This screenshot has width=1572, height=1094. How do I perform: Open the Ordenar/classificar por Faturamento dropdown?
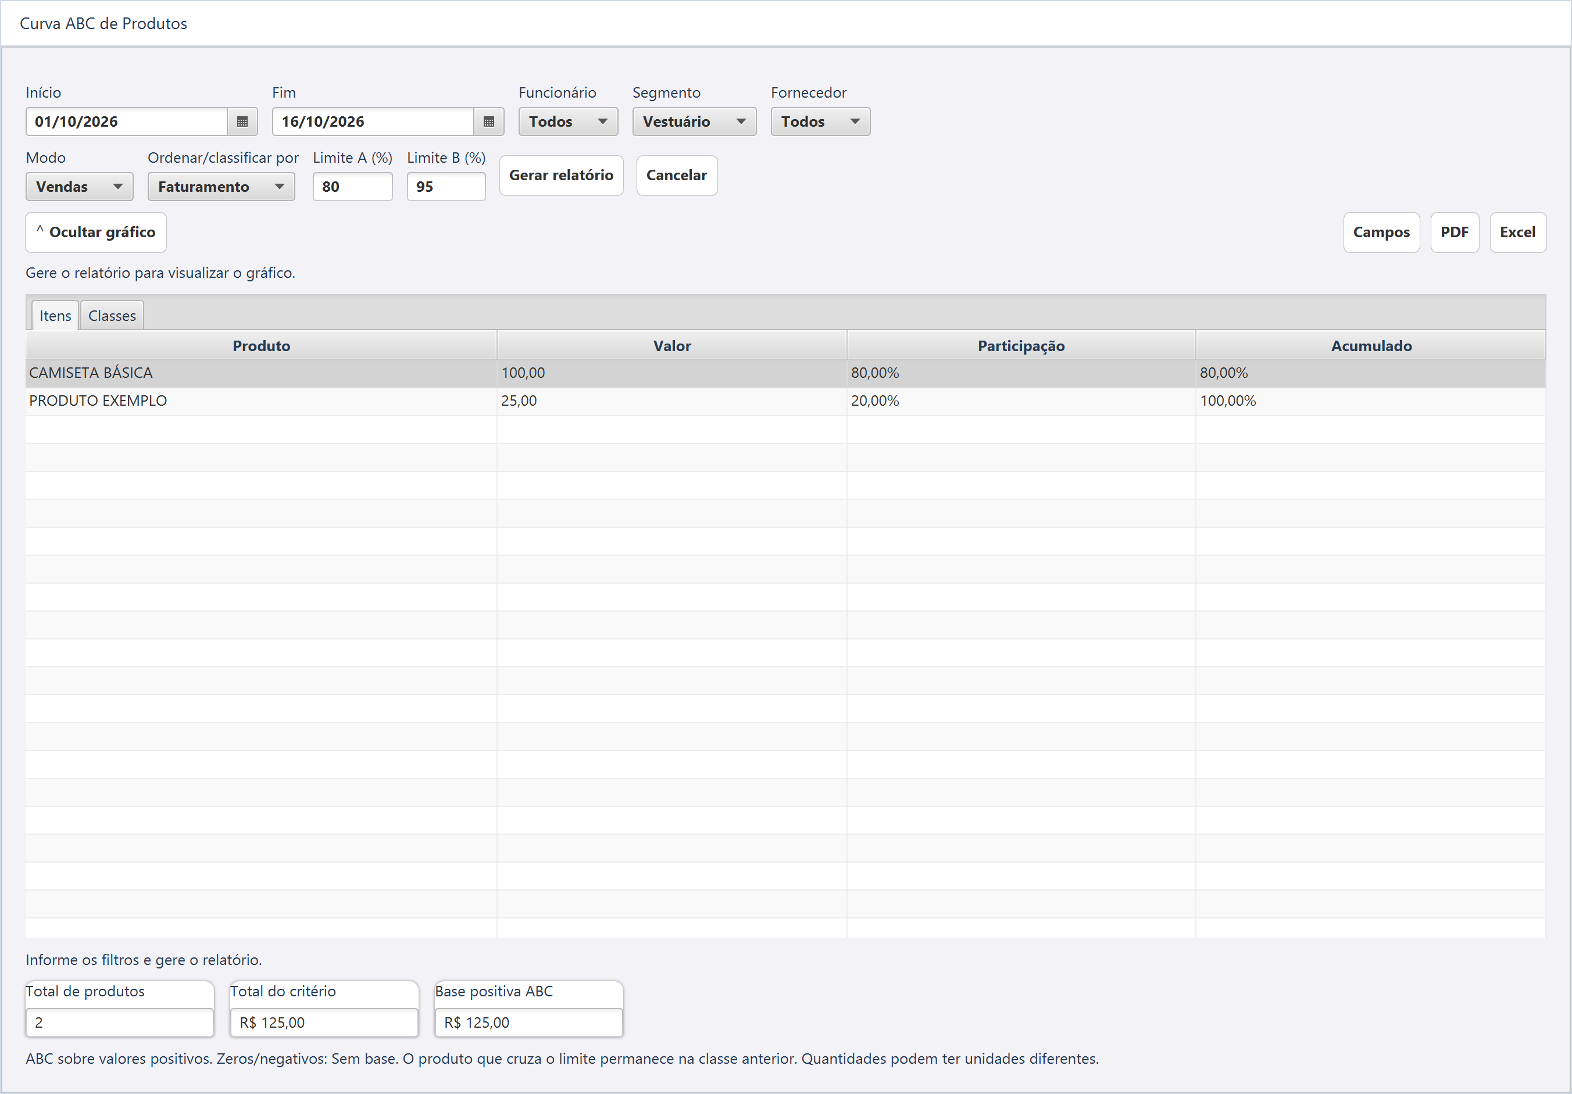coord(221,187)
